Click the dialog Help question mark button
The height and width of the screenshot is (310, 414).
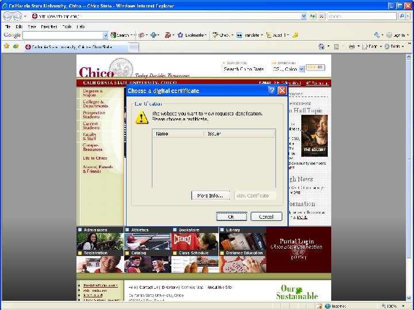coord(271,91)
